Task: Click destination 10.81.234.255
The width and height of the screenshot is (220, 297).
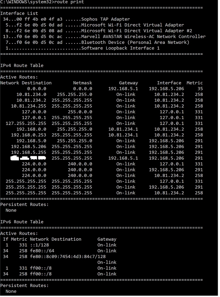Action: point(28,106)
